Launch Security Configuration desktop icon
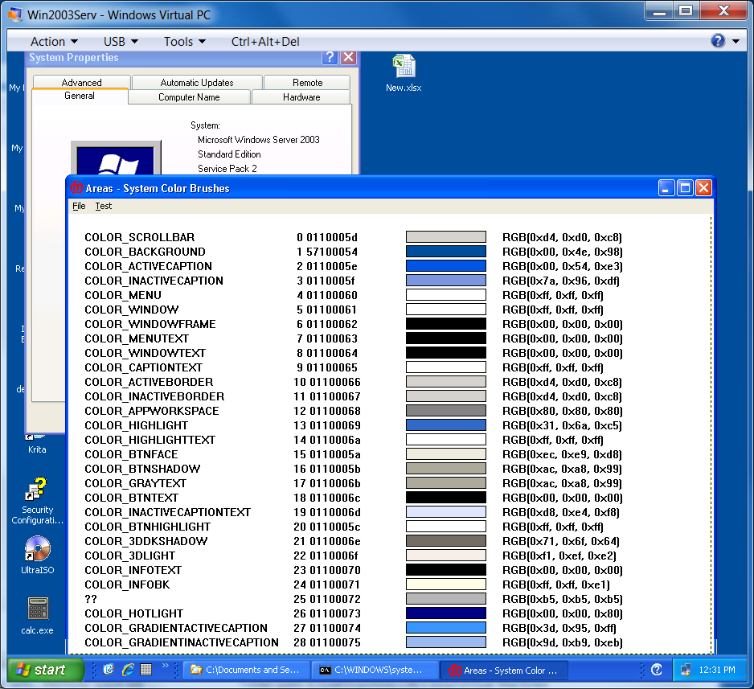This screenshot has width=754, height=689. point(37,502)
